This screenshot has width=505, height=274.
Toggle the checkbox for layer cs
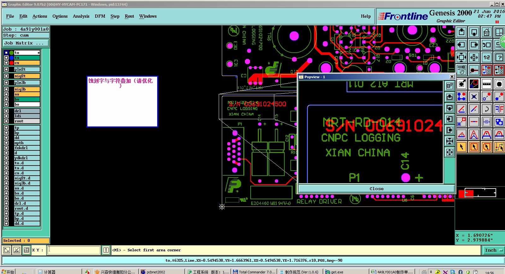(x=6, y=63)
